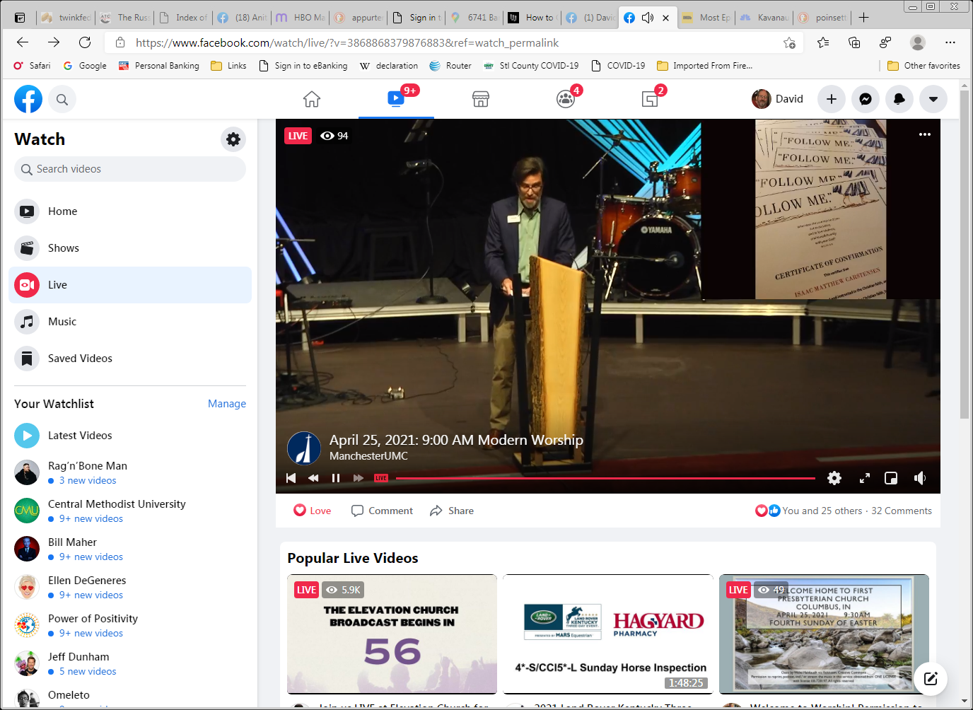Select Shows in Watch sidebar
973x710 pixels.
pyautogui.click(x=64, y=248)
